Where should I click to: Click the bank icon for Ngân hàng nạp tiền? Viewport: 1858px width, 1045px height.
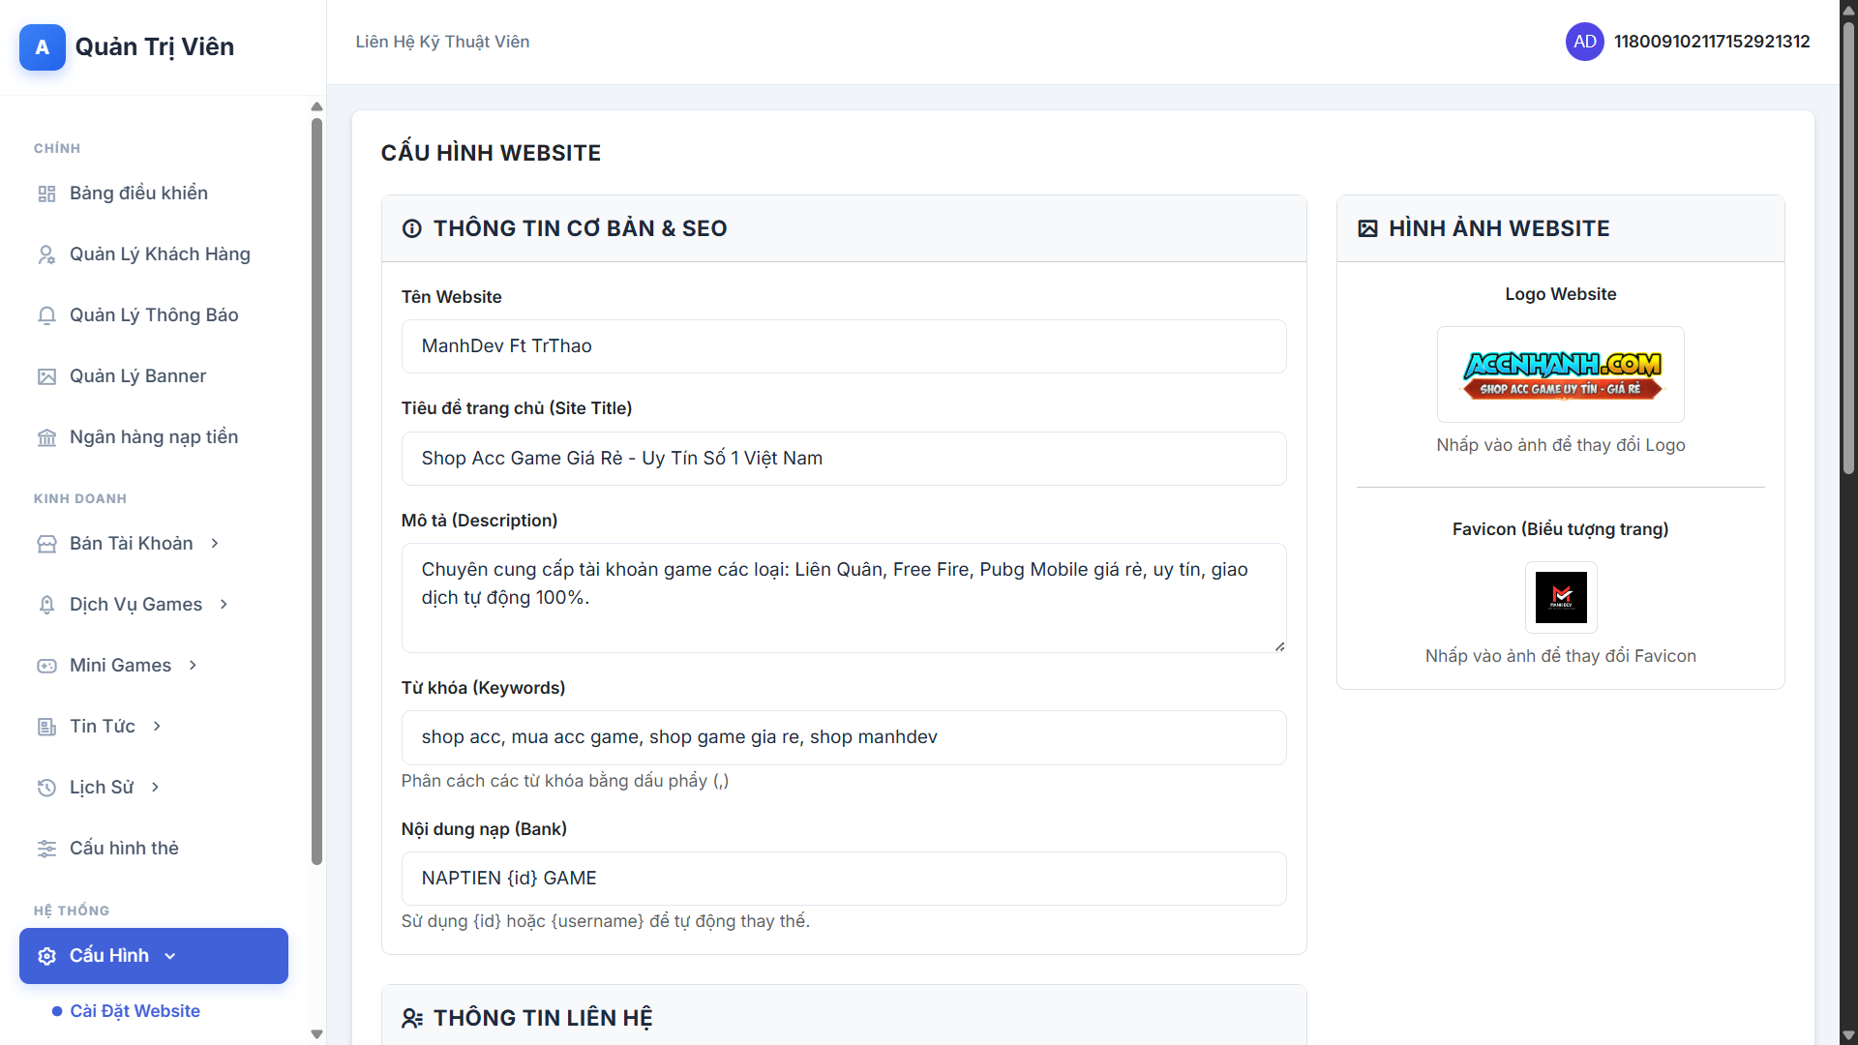[46, 437]
